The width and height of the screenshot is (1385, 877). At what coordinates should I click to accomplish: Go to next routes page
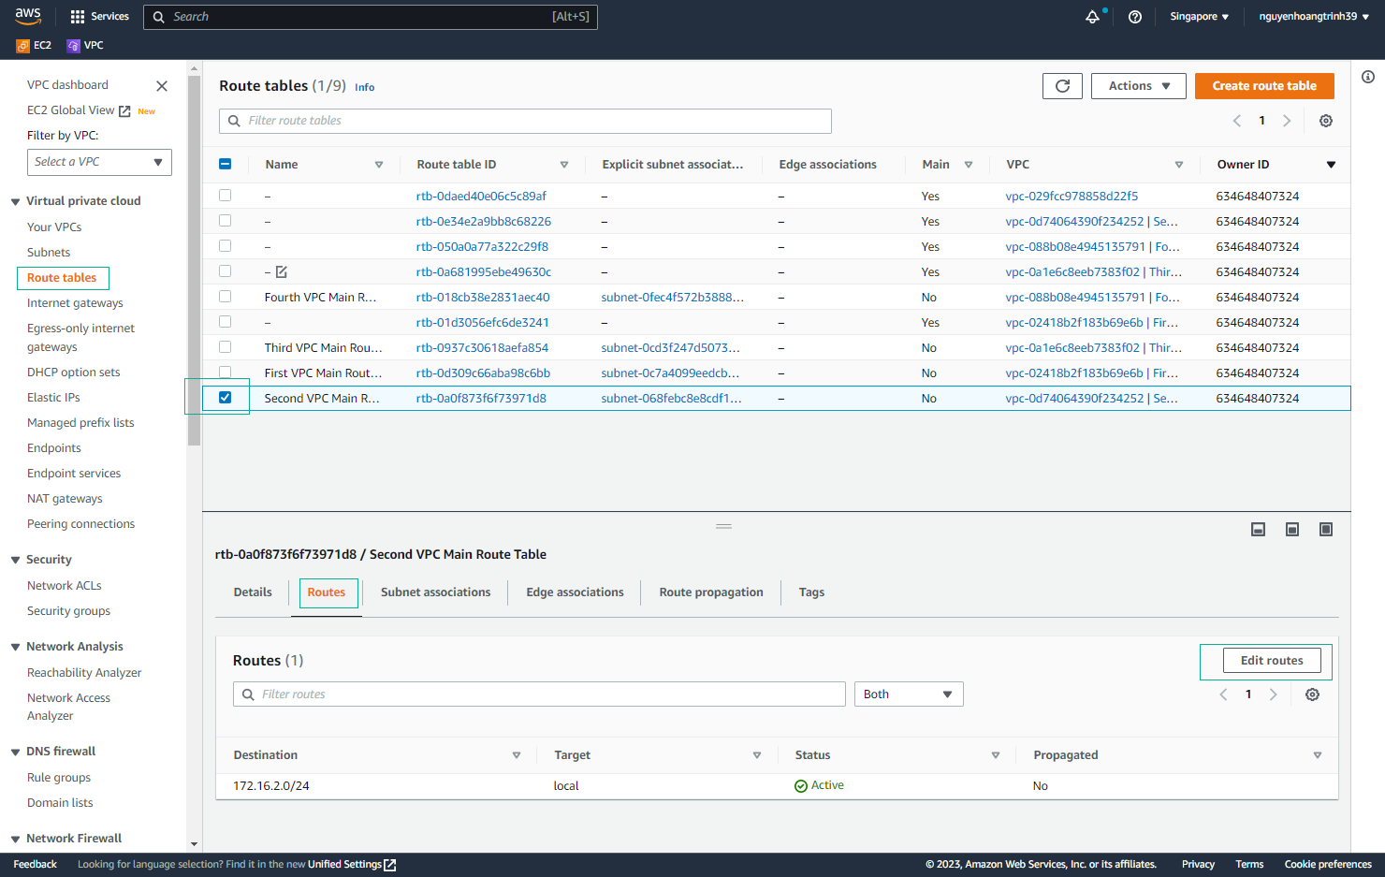[1273, 694]
